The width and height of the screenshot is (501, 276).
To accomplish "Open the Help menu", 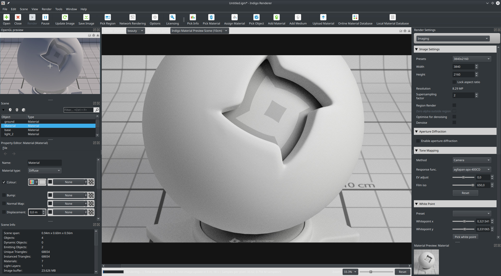I will pyautogui.click(x=84, y=9).
